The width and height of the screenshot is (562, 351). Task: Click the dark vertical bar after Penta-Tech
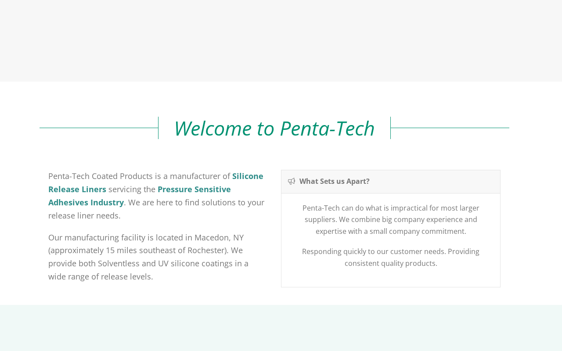coord(390,128)
